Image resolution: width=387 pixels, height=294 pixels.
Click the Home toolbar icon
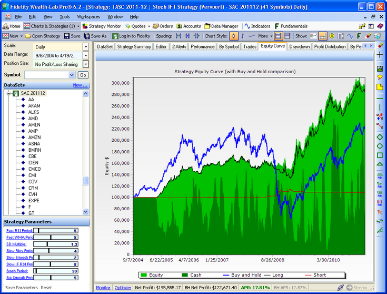(x=12, y=26)
